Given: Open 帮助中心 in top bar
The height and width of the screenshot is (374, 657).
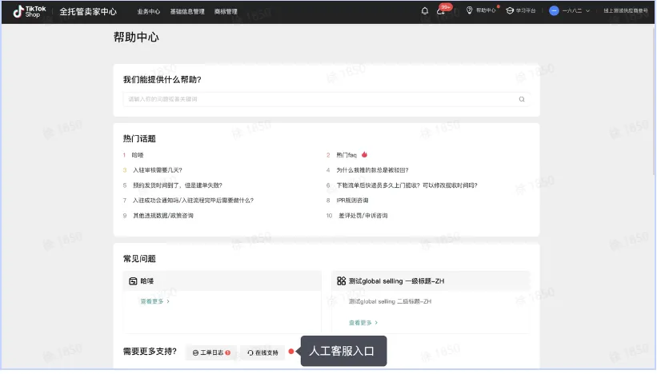Looking at the screenshot, I should click(485, 10).
